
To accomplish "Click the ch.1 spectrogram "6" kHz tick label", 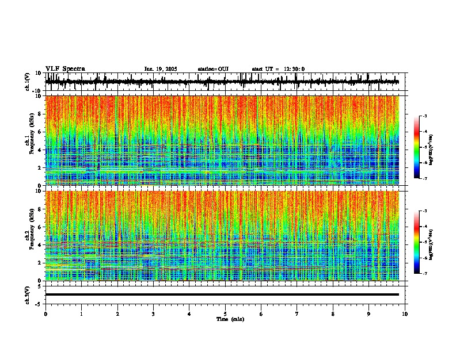I will (40, 132).
